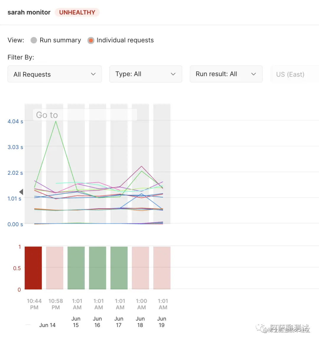Screen dimensions: 319x342
Task: Click the Jun 19 date label
Action: [162, 322]
